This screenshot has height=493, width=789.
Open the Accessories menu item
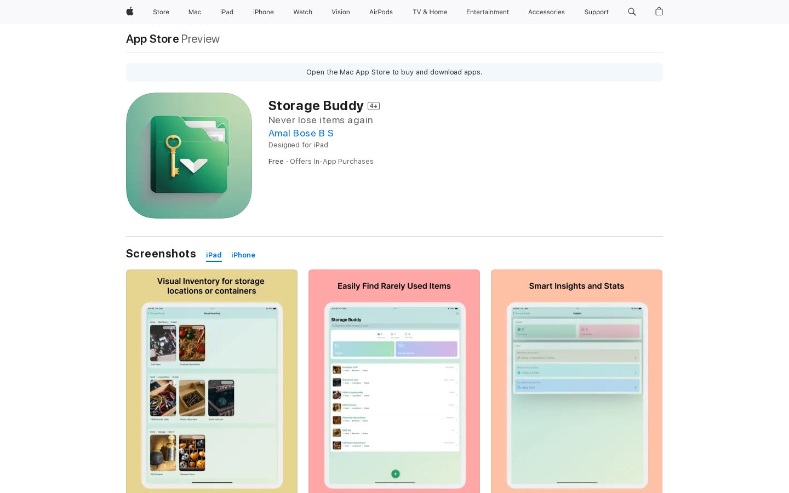coord(546,12)
